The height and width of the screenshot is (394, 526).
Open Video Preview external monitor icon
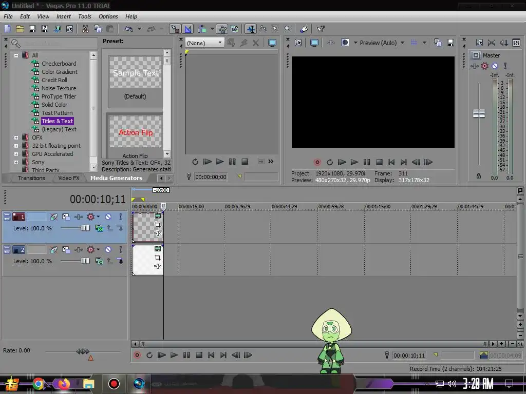[x=314, y=43]
